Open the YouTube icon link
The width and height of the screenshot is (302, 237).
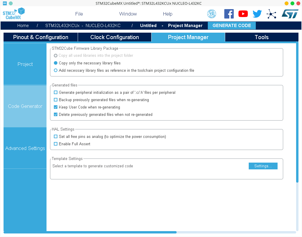pos(243,14)
